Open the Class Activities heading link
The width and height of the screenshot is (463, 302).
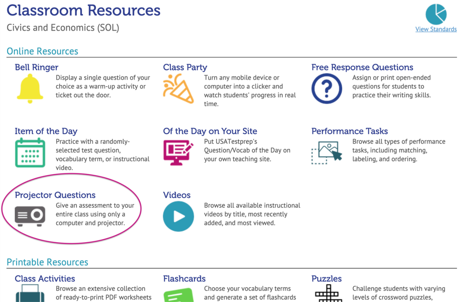pyautogui.click(x=45, y=279)
